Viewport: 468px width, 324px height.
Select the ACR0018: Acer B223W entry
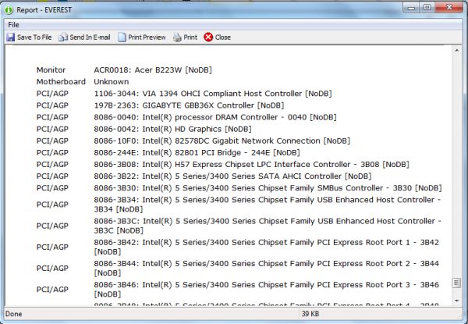pos(153,70)
